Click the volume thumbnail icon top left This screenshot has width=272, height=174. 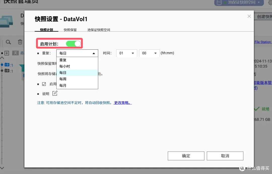(6, 21)
